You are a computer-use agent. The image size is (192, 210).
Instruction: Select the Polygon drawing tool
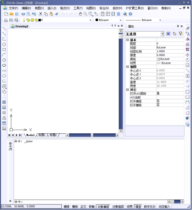point(4,44)
